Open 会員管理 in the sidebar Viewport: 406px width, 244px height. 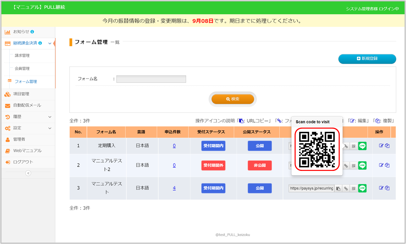pos(22,68)
